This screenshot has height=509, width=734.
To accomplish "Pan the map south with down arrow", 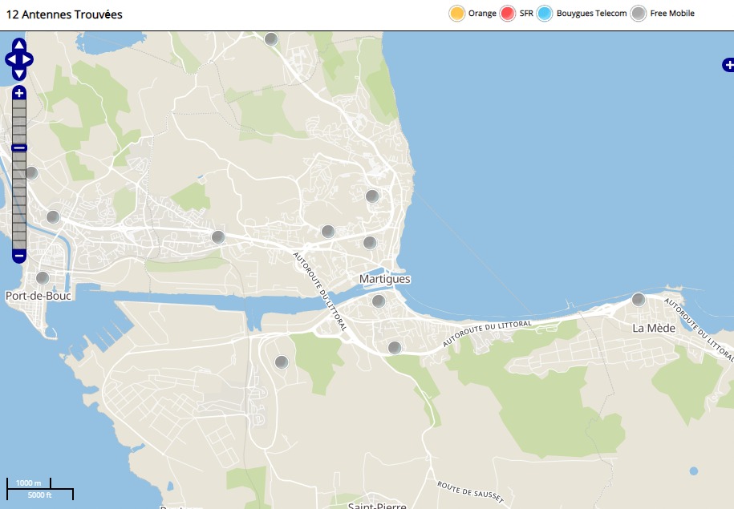I will (x=19, y=74).
